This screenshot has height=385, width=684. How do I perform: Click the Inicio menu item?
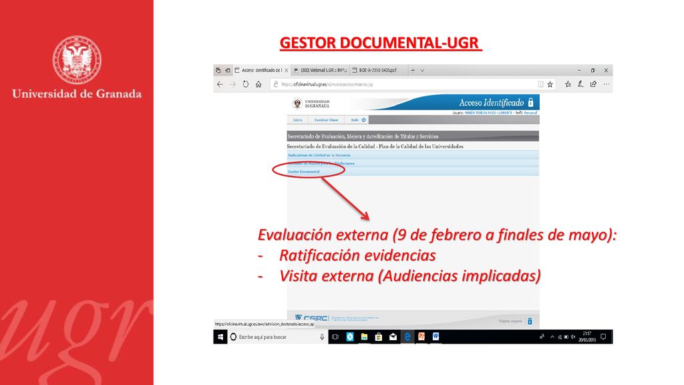pyautogui.click(x=297, y=120)
